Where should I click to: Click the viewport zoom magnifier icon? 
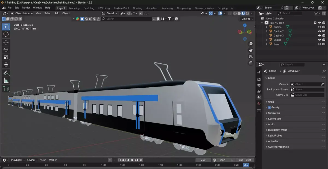tap(251, 44)
